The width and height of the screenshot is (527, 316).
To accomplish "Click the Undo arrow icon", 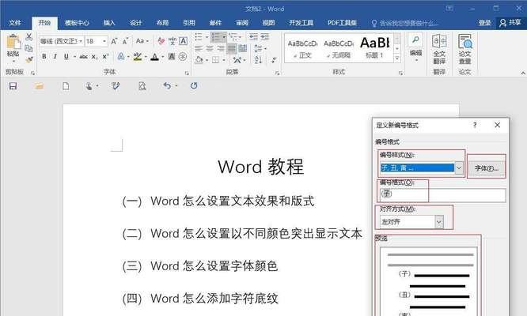I will pos(167,86).
